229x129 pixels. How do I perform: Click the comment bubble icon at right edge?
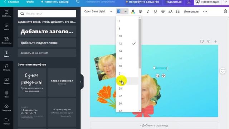[223, 71]
